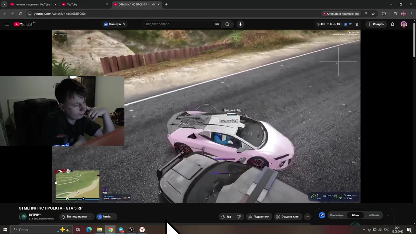
Task: Open Telegram from taskbar
Action: coord(121,230)
